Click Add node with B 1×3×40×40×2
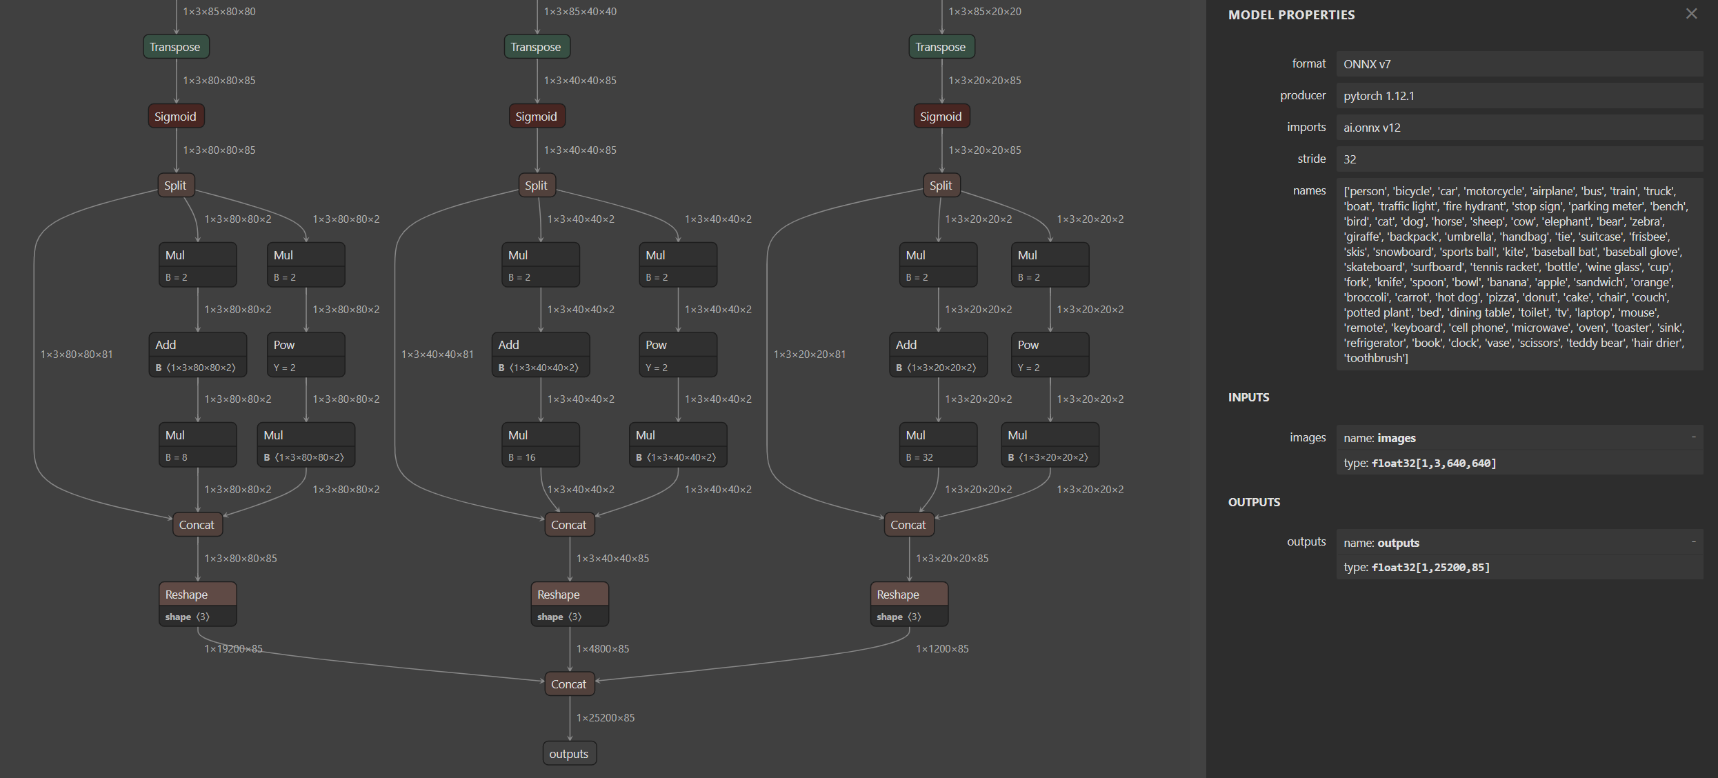This screenshot has height=778, width=1718. (540, 355)
